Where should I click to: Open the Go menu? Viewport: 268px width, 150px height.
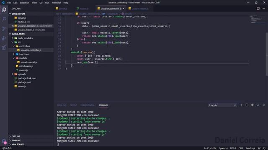coord(41,3)
